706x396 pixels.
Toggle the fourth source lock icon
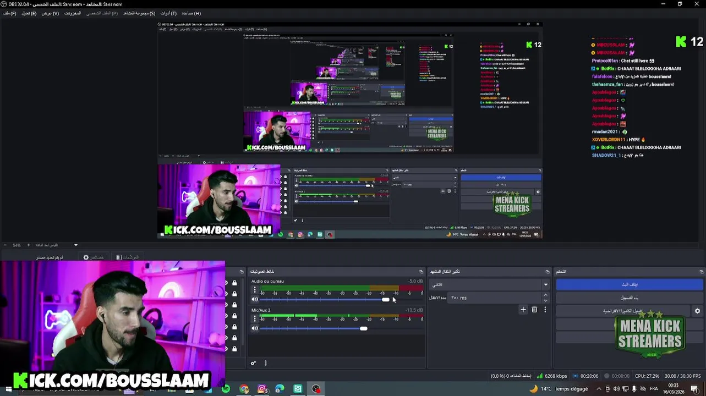pyautogui.click(x=234, y=316)
